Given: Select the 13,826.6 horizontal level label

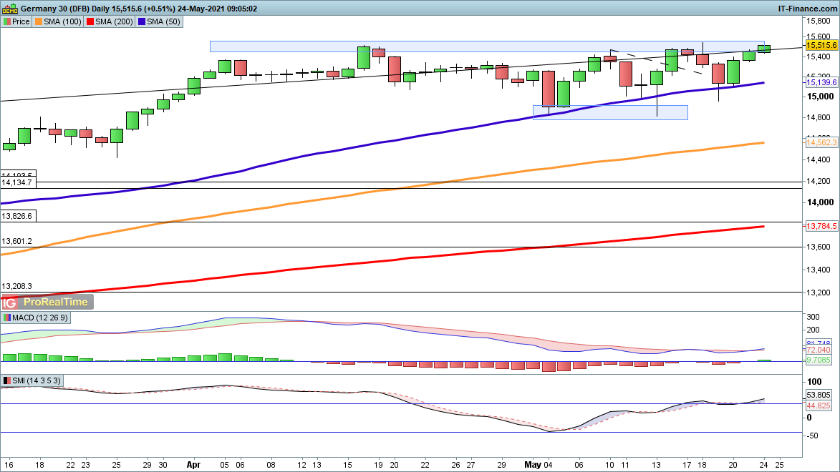Looking at the screenshot, I should pyautogui.click(x=16, y=215).
